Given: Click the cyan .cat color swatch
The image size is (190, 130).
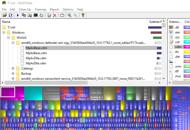Looking at the screenshot, I should point(187,42).
